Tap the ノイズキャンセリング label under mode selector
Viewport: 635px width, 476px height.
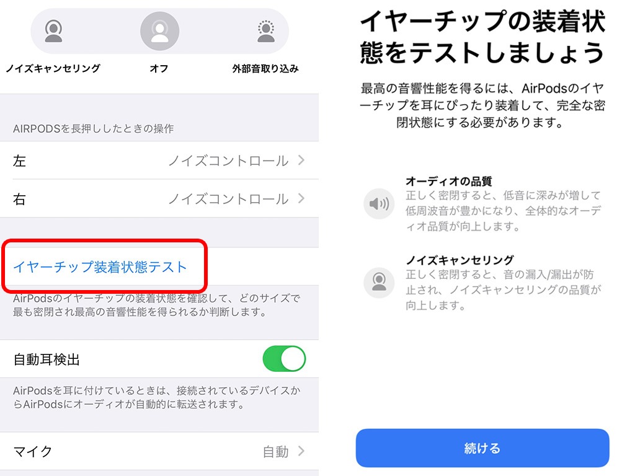pos(53,68)
